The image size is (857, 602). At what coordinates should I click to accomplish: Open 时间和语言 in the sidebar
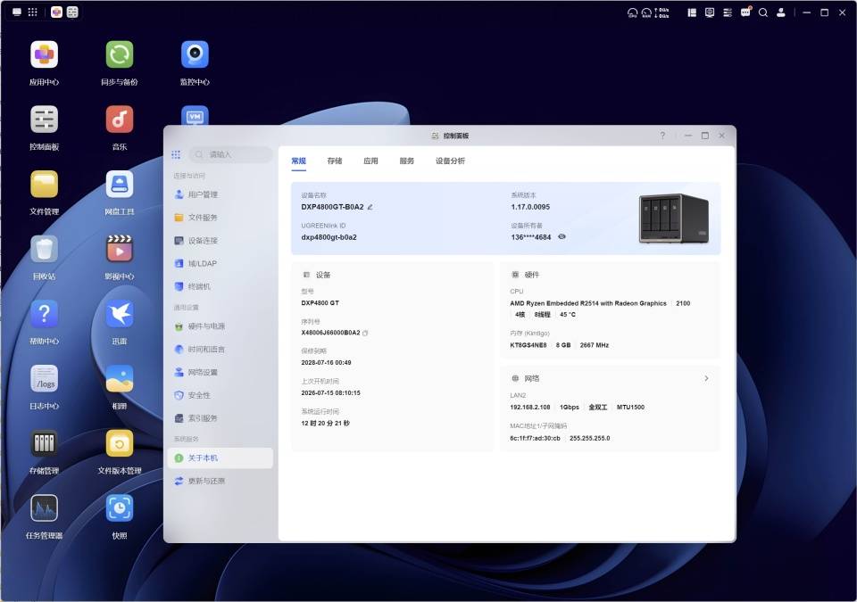(220, 349)
